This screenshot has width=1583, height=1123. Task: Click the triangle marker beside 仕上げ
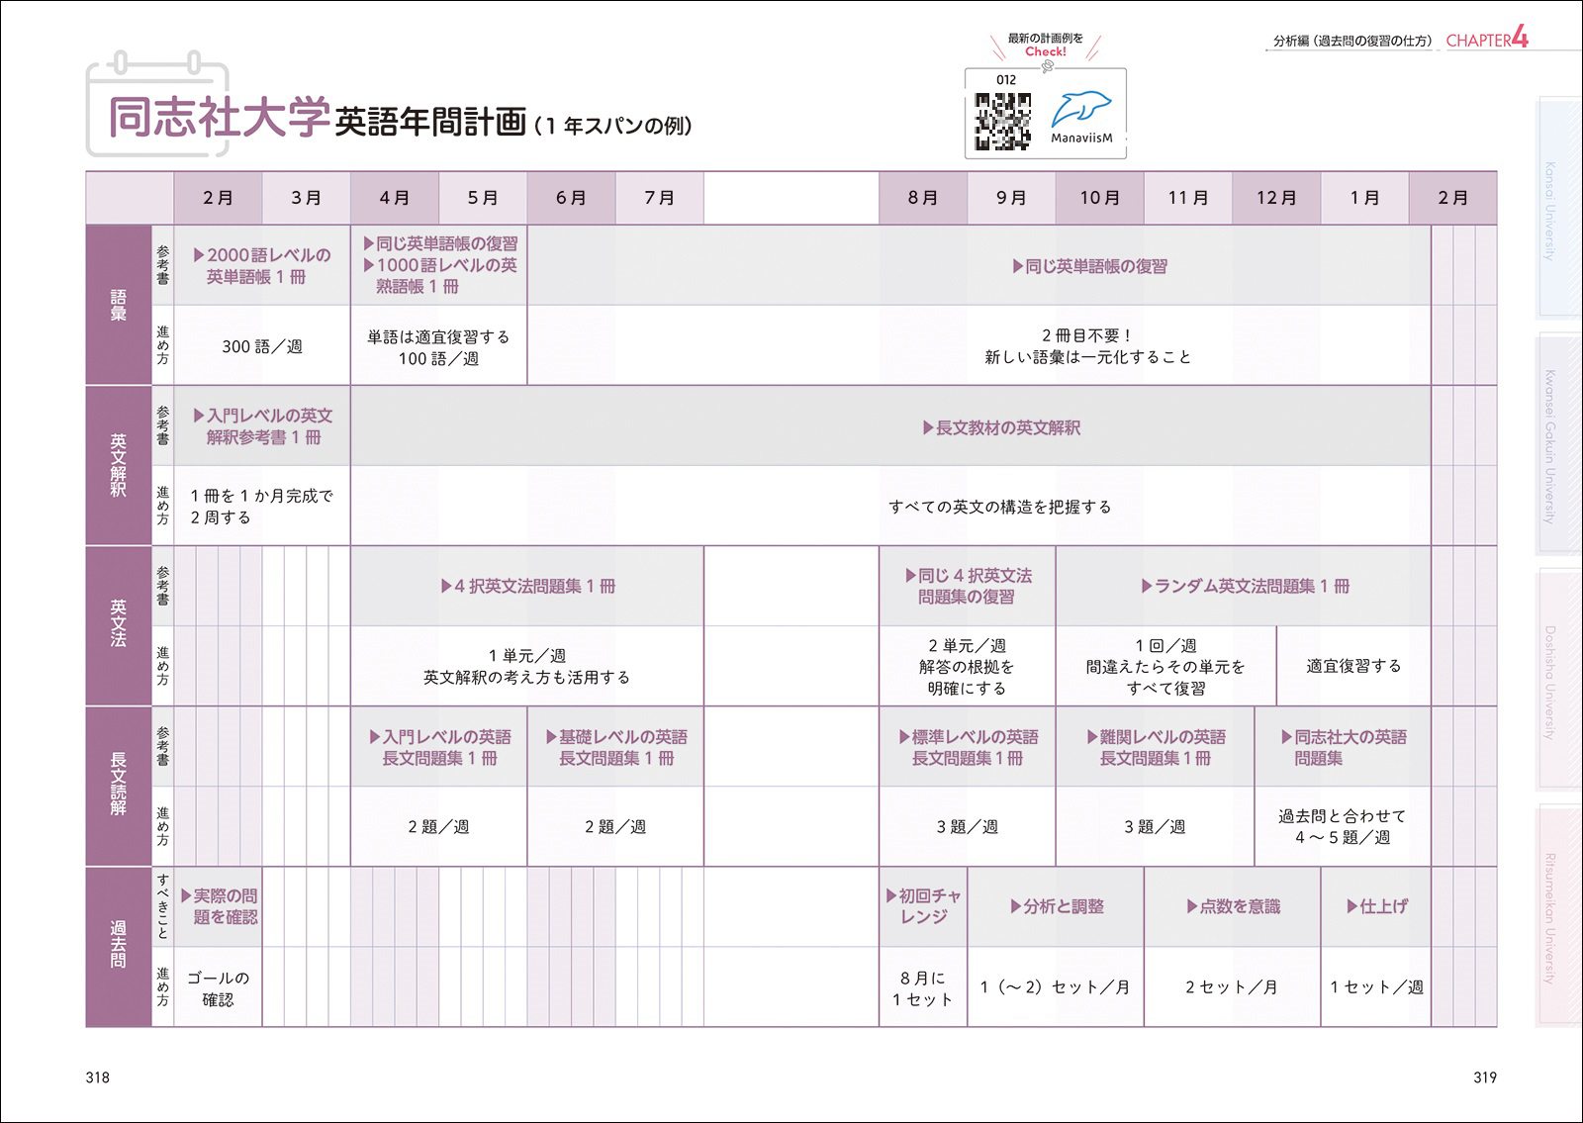pos(1351,906)
